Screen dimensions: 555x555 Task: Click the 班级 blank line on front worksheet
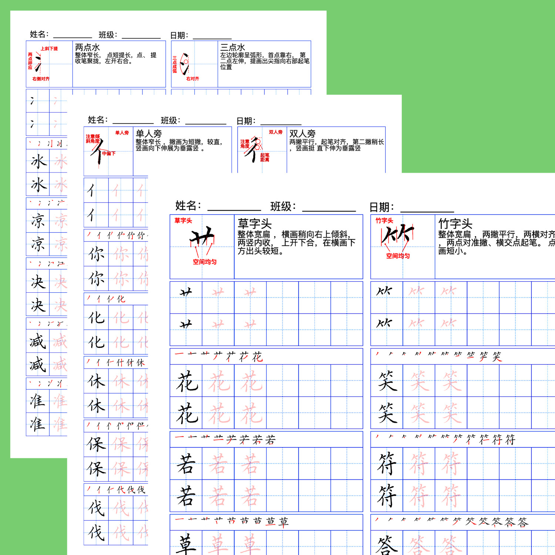(x=329, y=211)
